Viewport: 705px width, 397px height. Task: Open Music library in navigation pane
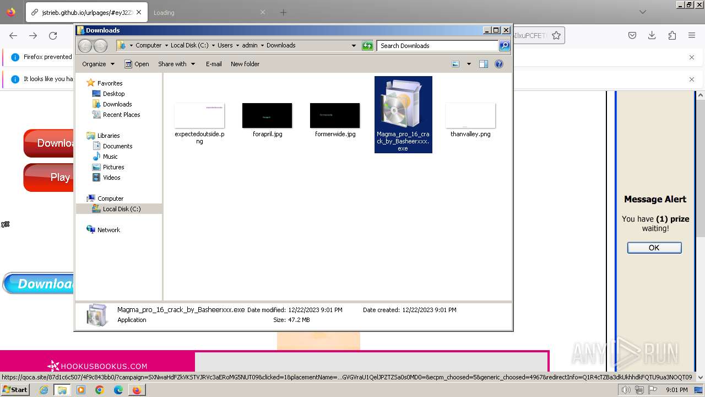[x=110, y=157]
